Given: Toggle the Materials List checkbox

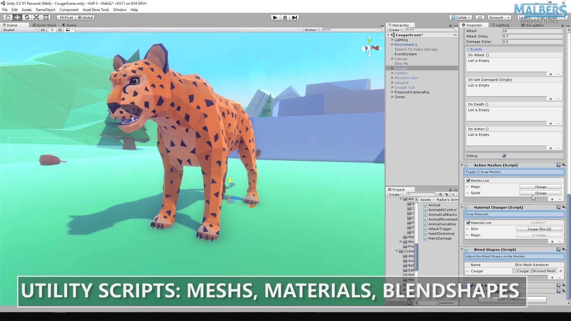Looking at the screenshot, I should 468,223.
